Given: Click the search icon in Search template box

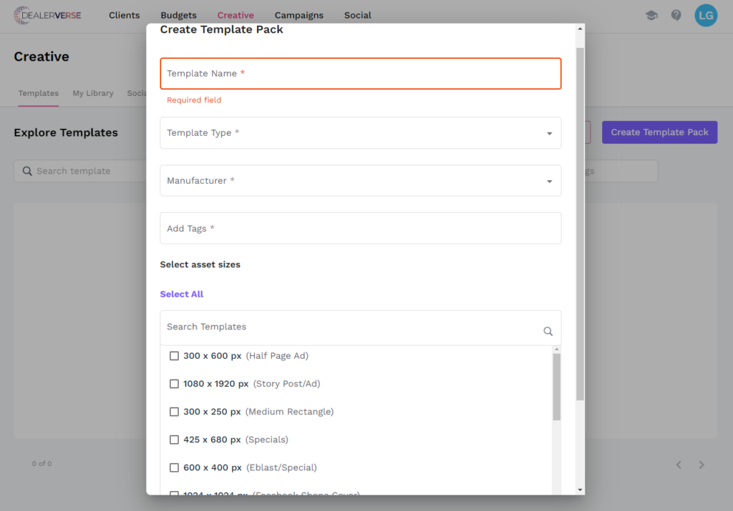Looking at the screenshot, I should 27,172.
